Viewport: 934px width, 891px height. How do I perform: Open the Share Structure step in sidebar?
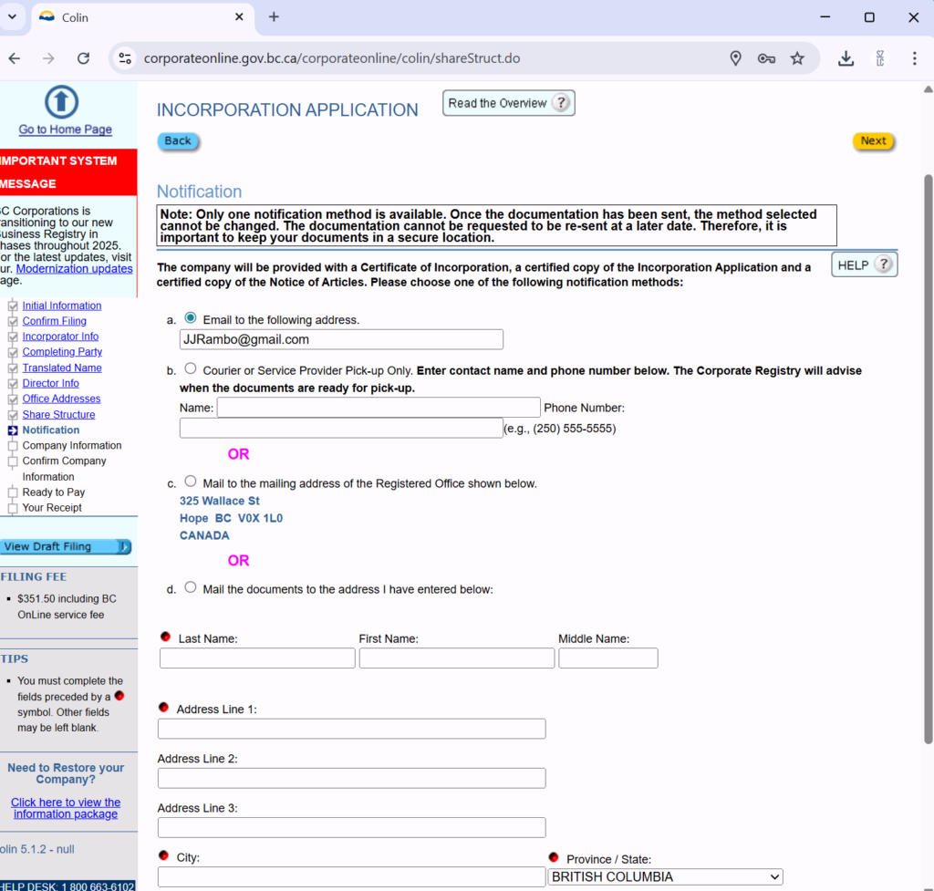point(58,415)
